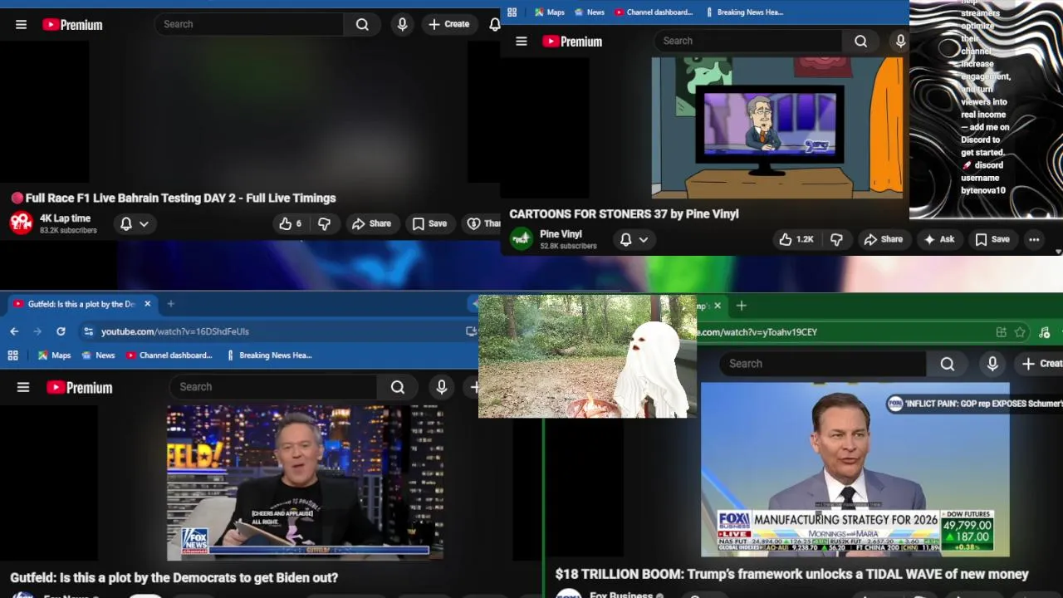Open News bookmark in Gutfeld window

97,355
